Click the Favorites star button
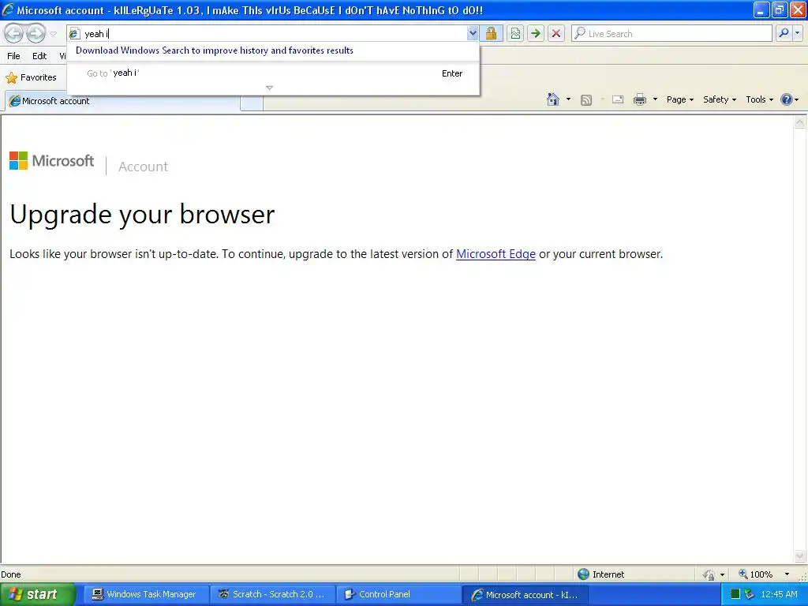The width and height of the screenshot is (808, 606). 31,78
